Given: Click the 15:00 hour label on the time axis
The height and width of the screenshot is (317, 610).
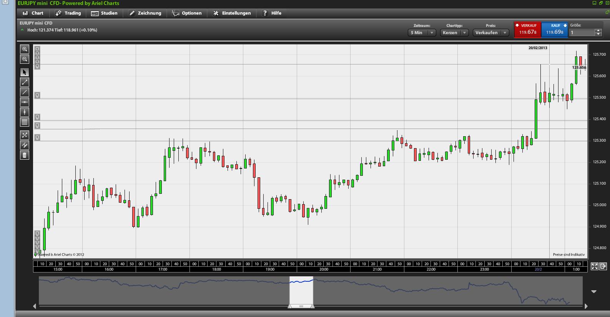Looking at the screenshot, I should pos(58,269).
